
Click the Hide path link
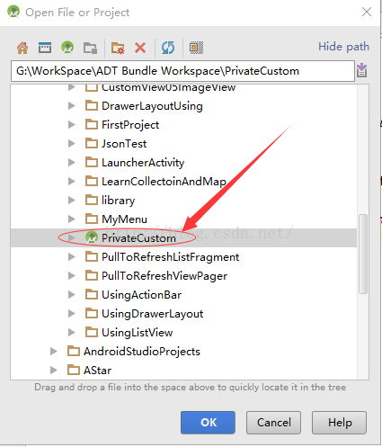point(343,47)
